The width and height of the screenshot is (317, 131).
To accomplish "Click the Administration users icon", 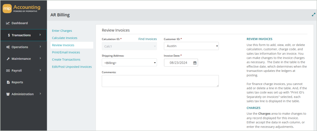I will (8, 94).
